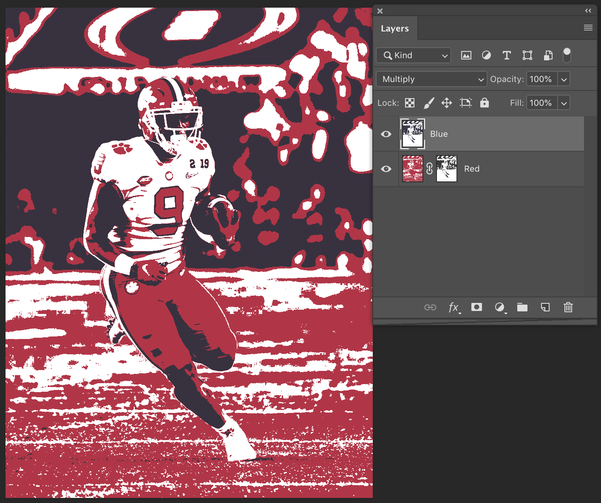601x503 pixels.
Task: Unlink the Red layer mask chain
Action: pyautogui.click(x=429, y=169)
